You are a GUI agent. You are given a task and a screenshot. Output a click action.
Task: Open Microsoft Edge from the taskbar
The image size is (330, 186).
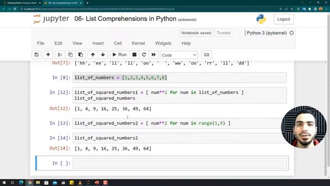tap(21, 182)
